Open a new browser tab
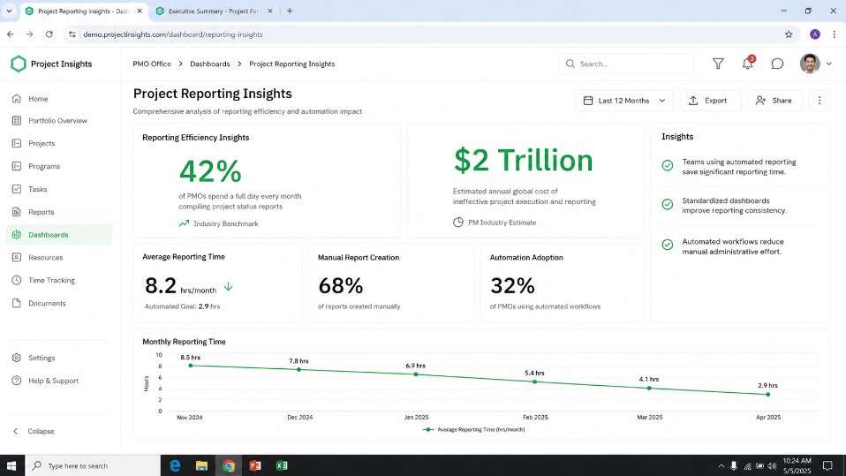Viewport: 846px width, 476px height. [290, 11]
